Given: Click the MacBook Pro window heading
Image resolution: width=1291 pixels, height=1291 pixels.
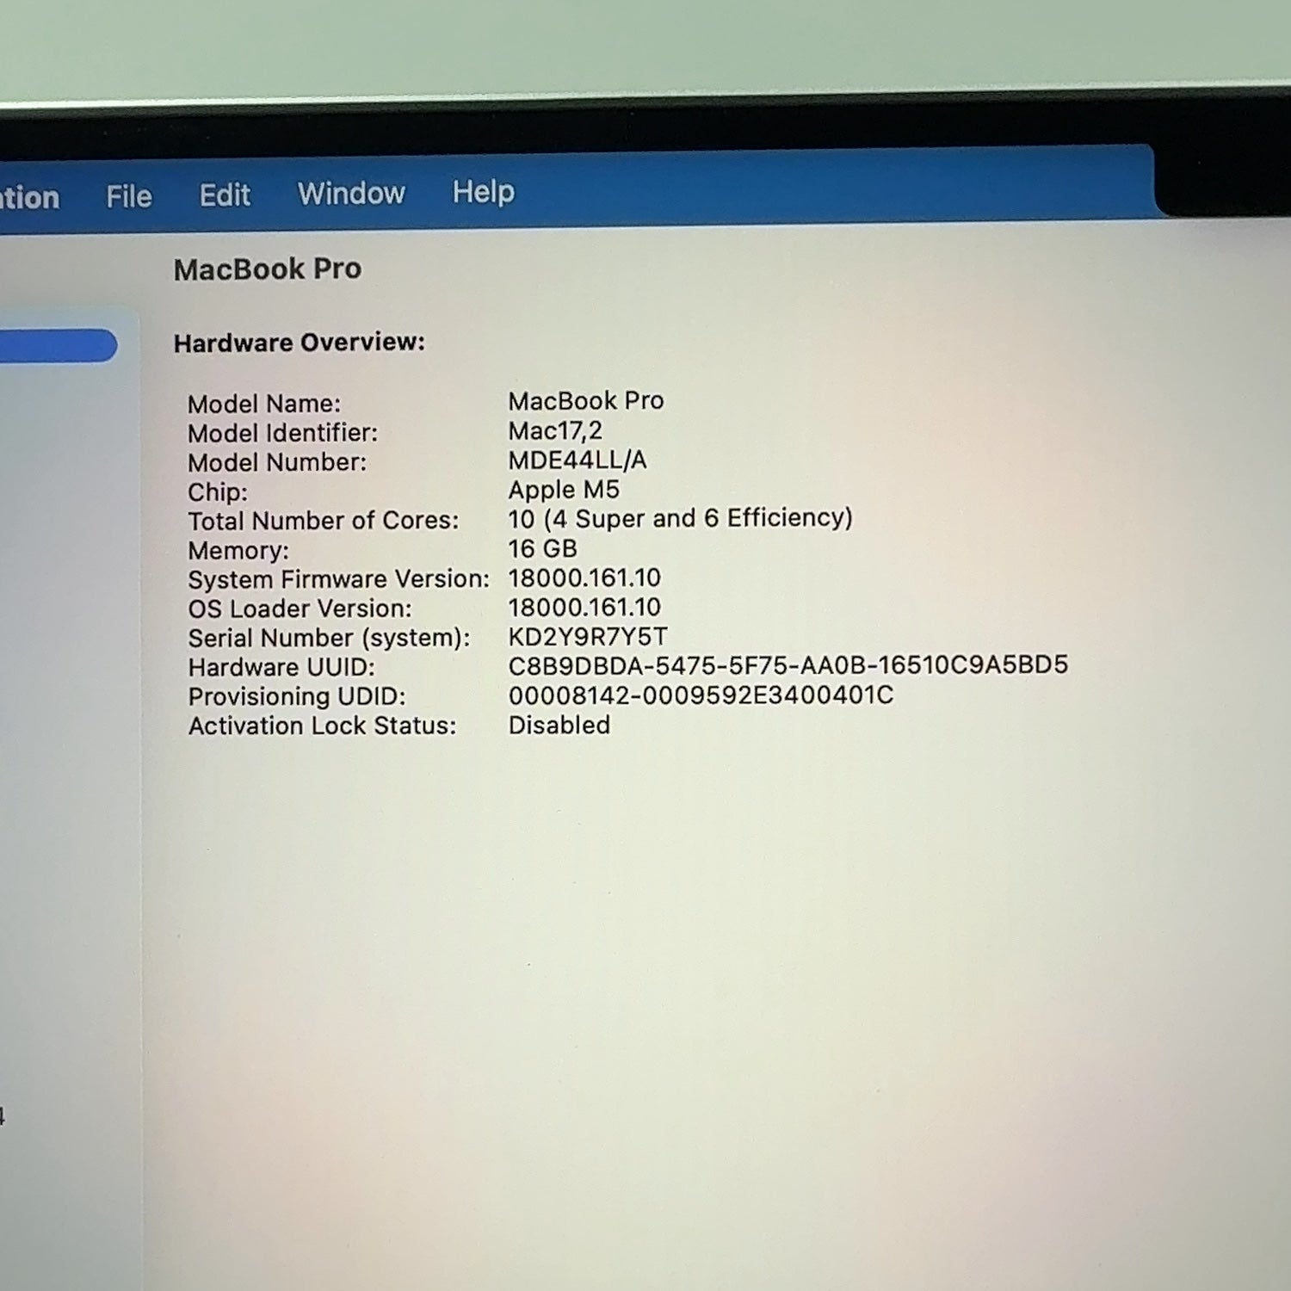Looking at the screenshot, I should point(268,269).
